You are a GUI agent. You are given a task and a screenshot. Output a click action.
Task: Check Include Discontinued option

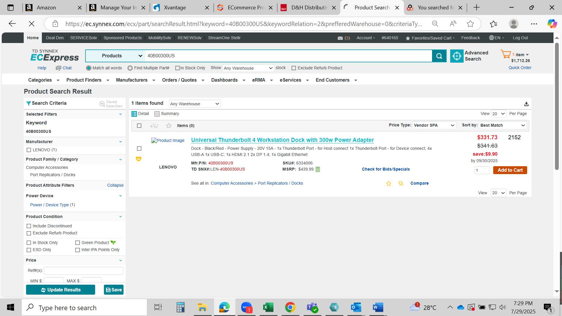tap(29, 226)
